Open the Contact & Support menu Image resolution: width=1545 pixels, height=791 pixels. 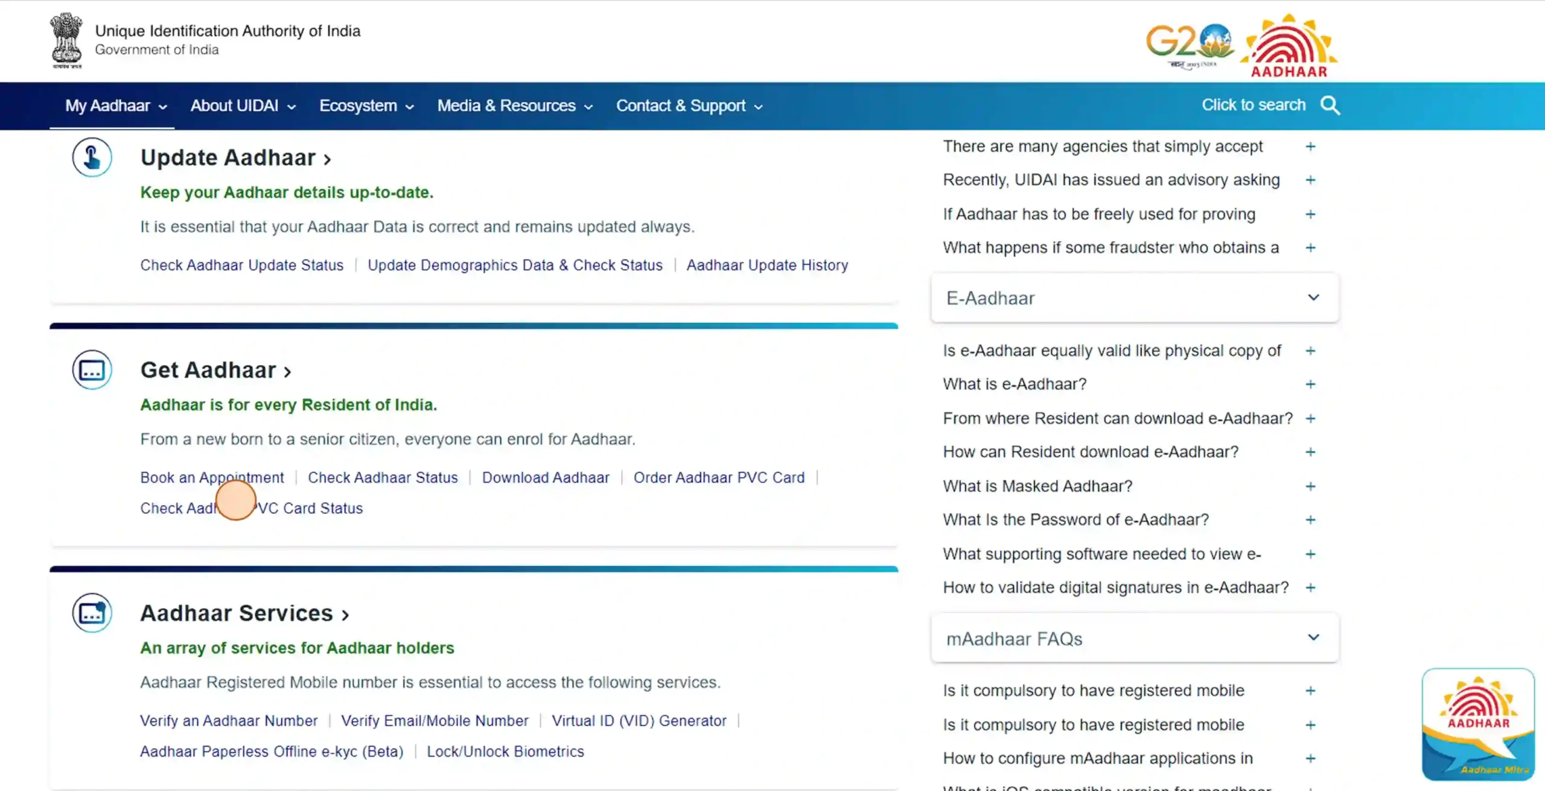point(689,106)
